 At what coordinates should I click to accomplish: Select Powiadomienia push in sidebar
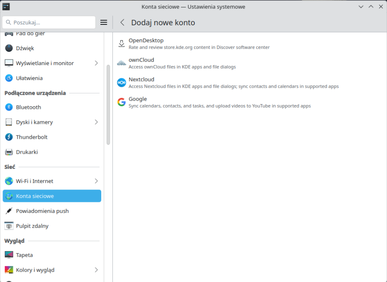click(42, 211)
